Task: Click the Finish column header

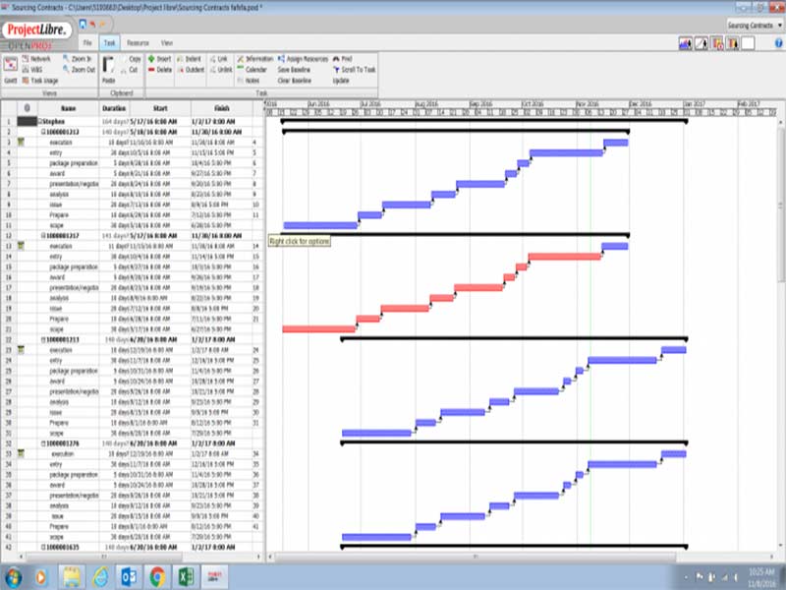Action: [222, 108]
